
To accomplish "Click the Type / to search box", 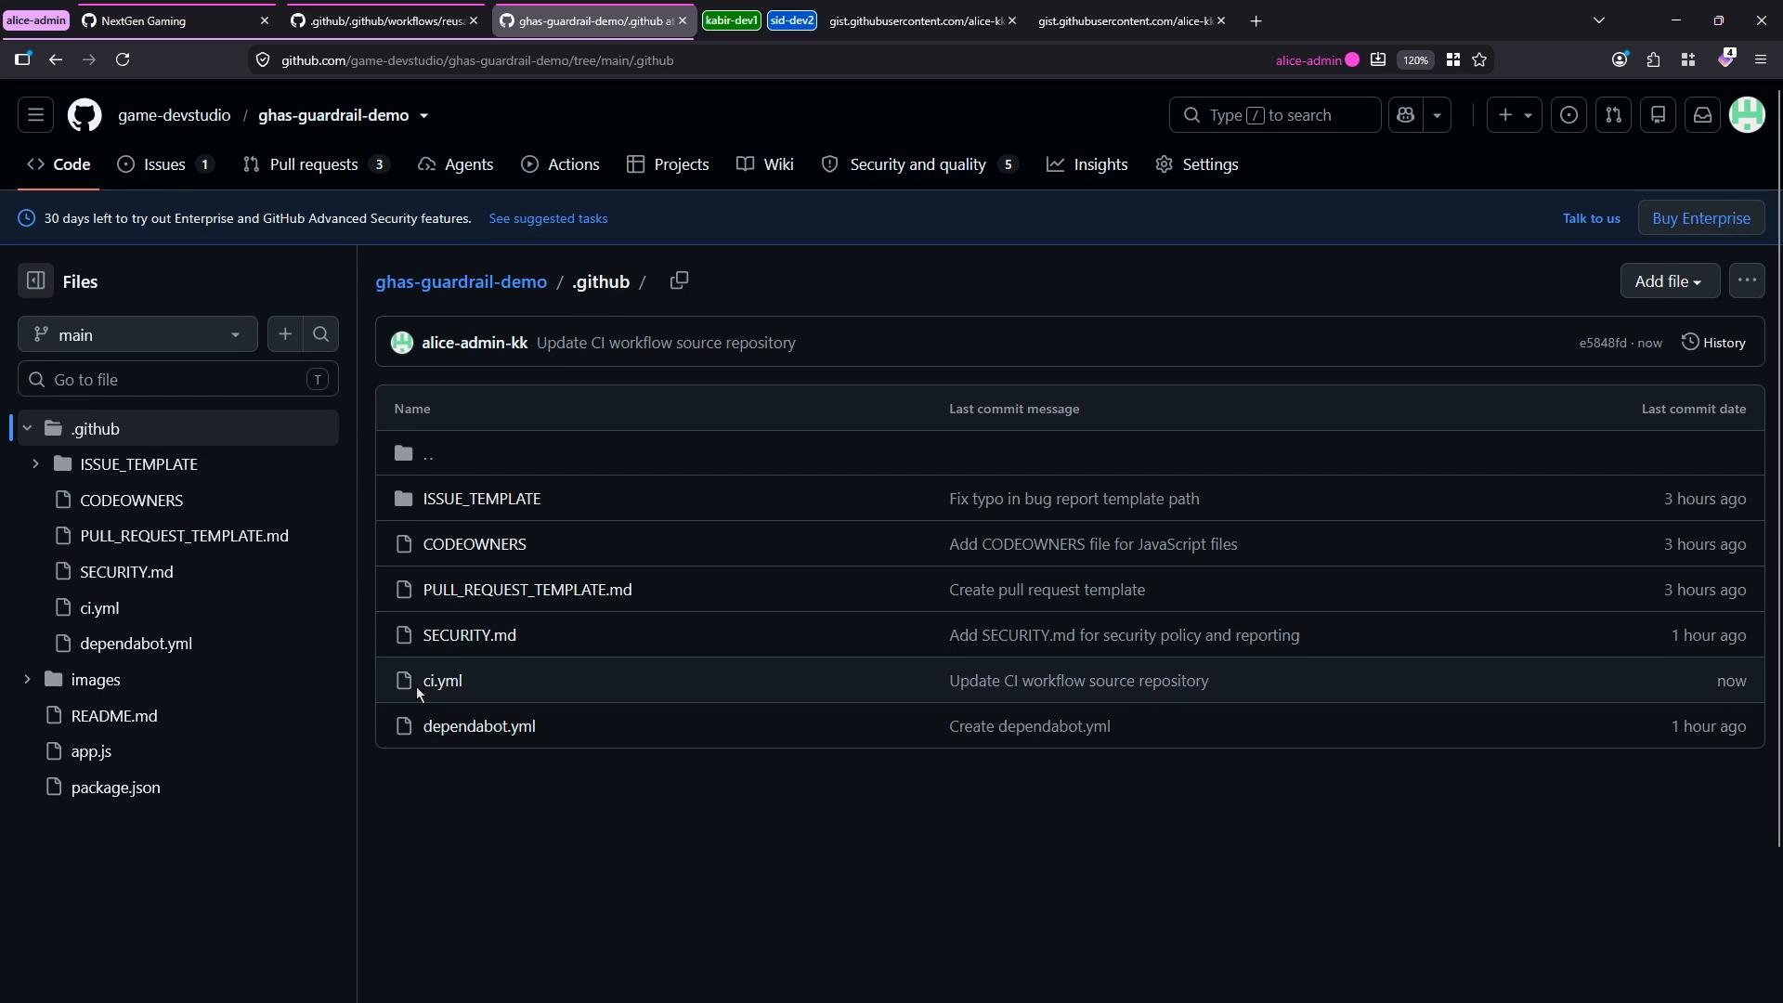I will 1274,115.
